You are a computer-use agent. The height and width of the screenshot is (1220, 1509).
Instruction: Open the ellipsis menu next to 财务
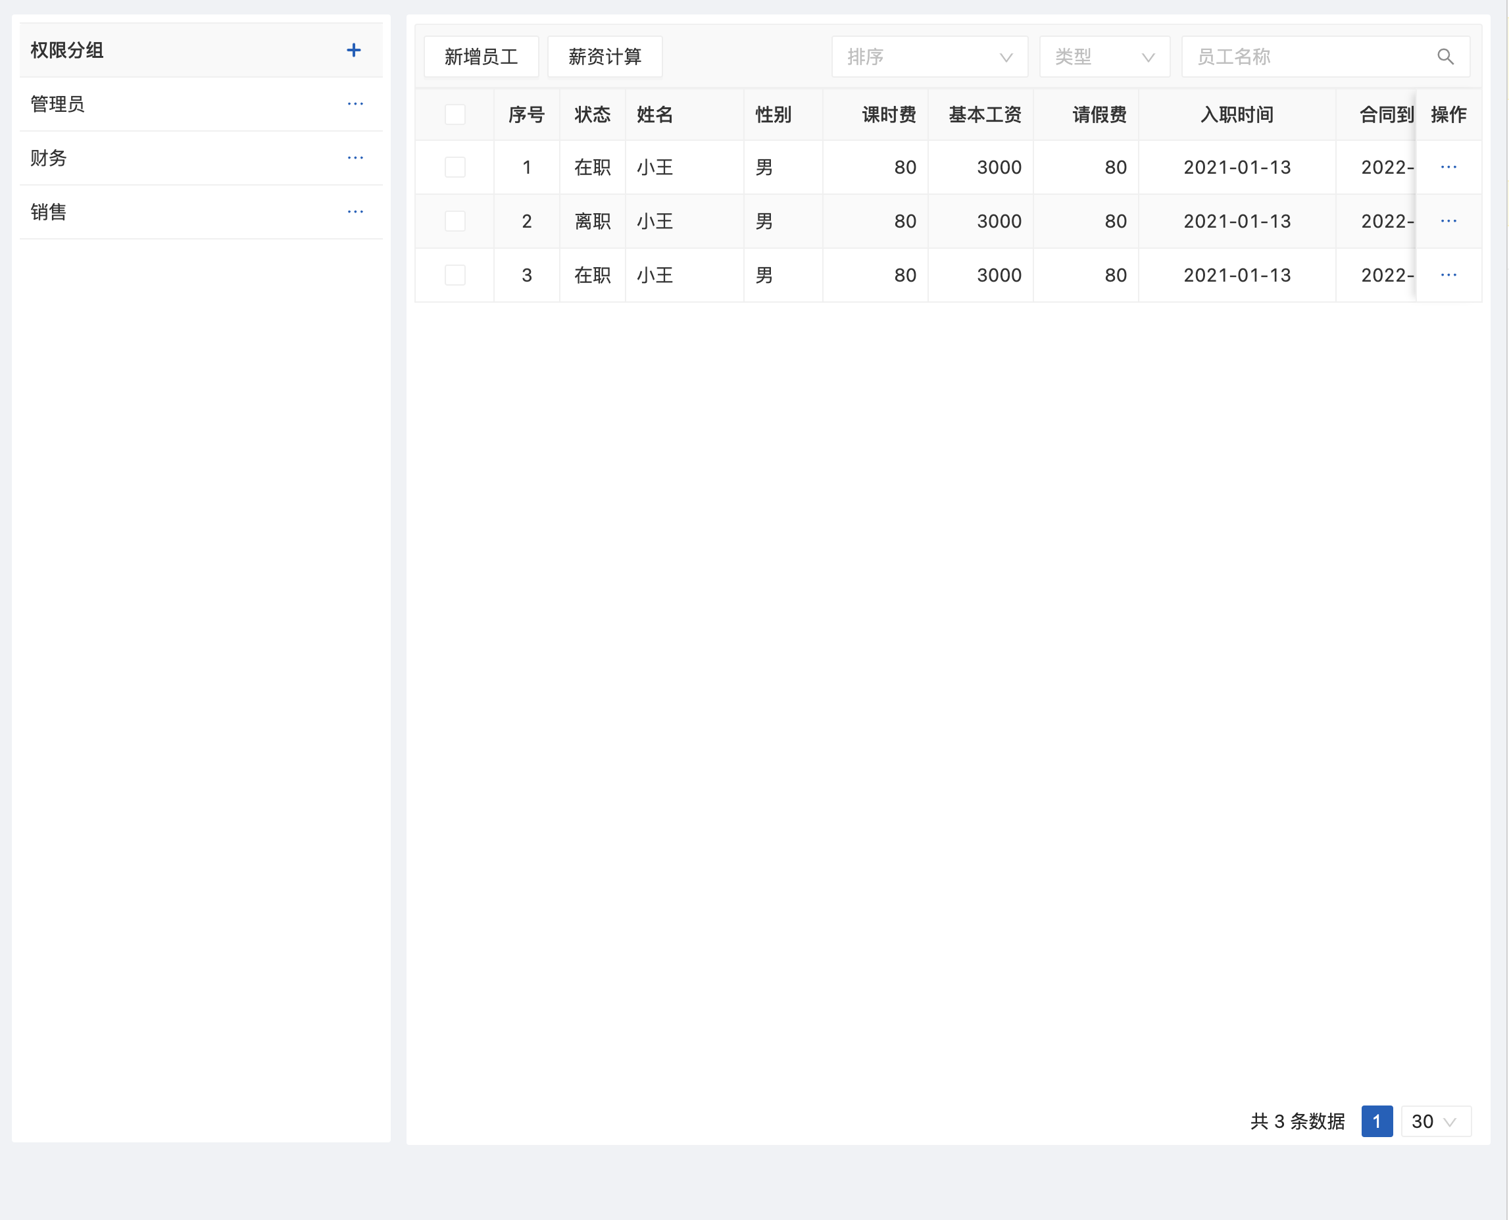355,158
